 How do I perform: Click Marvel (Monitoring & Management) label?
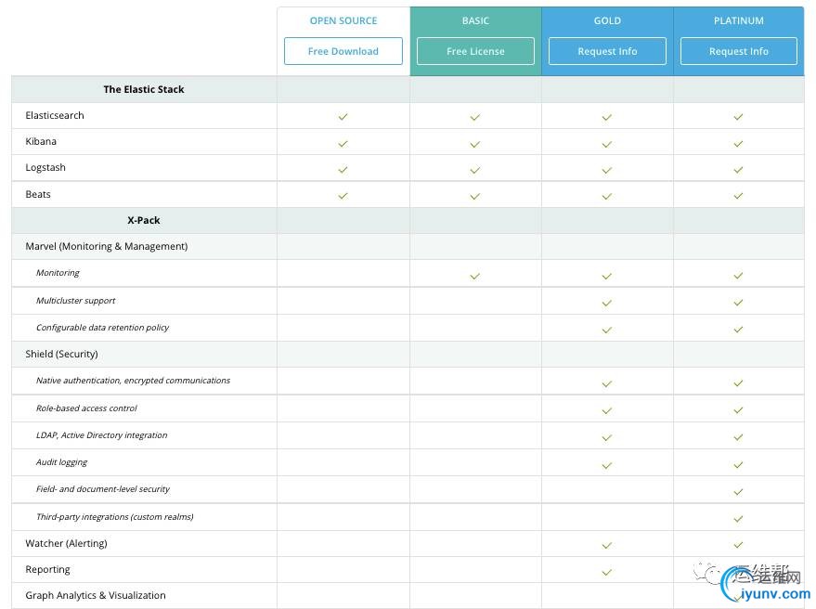(107, 246)
